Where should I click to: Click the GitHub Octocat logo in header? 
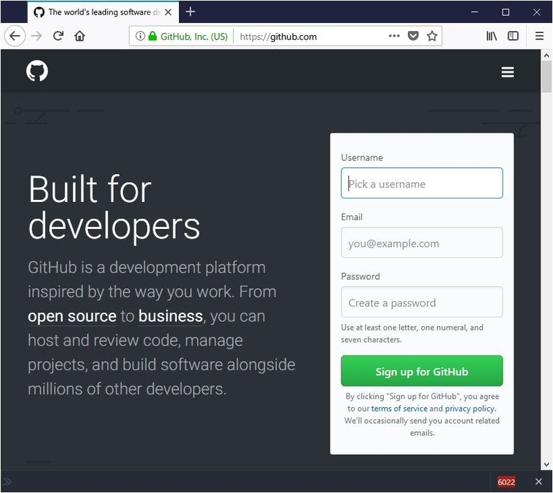37,71
